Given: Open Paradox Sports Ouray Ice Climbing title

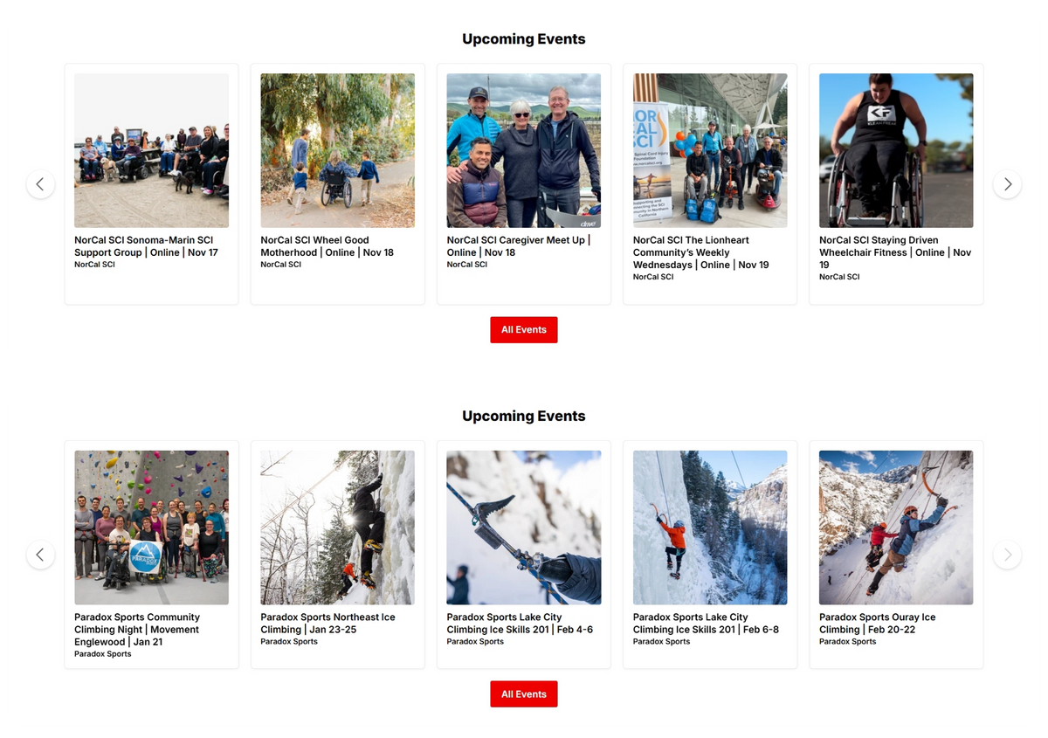Looking at the screenshot, I should pyautogui.click(x=877, y=623).
